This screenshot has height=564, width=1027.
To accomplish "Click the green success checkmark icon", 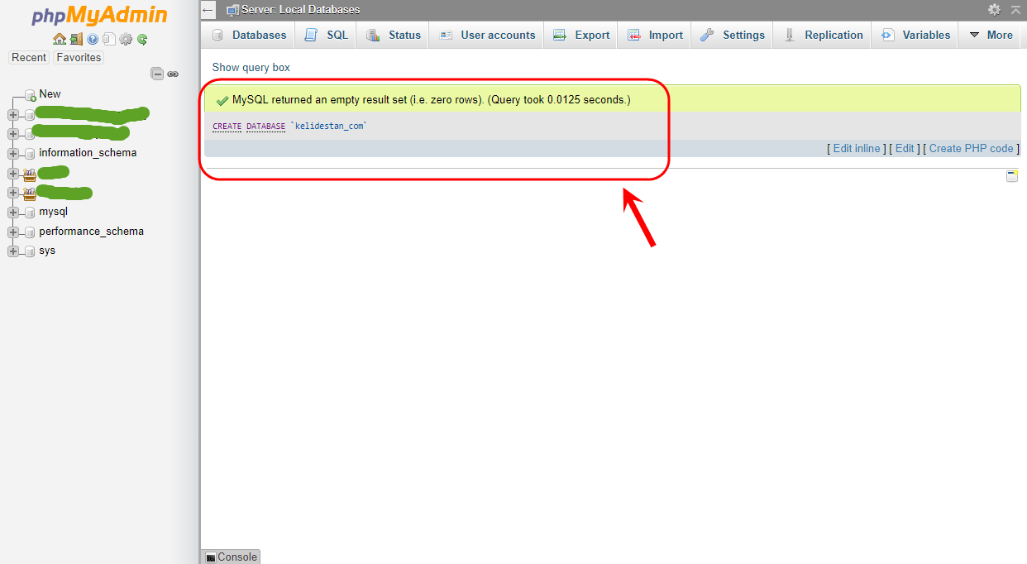I will click(222, 100).
